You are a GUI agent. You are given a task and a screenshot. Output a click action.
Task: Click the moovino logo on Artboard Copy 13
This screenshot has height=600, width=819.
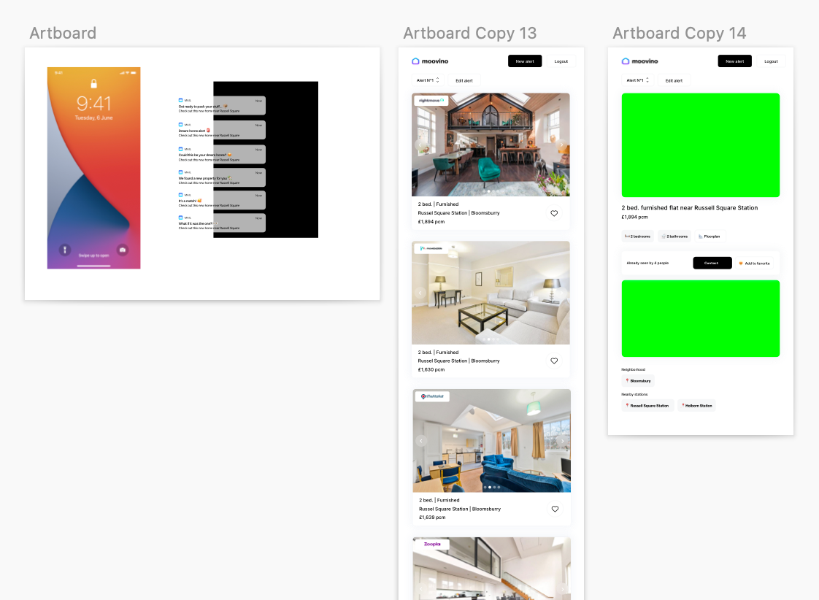point(429,61)
